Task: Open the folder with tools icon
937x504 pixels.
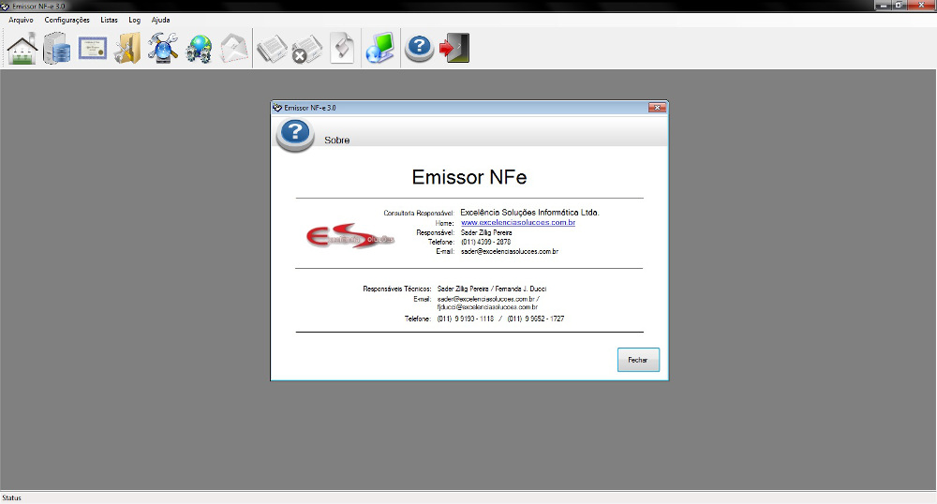Action: (127, 48)
